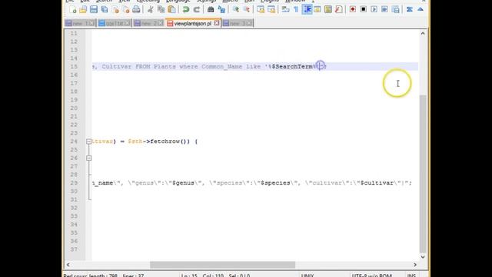Close all documents via toolbar icon

click(126, 9)
